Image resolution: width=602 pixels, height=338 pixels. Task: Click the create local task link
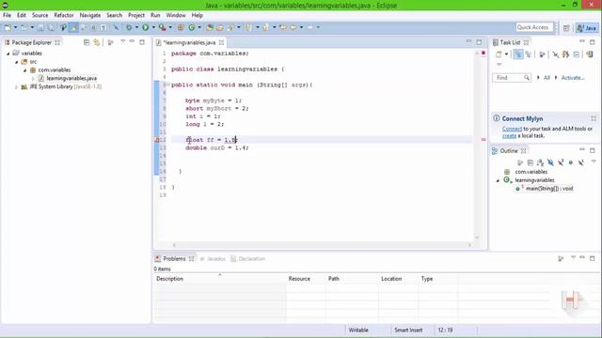[x=509, y=135]
